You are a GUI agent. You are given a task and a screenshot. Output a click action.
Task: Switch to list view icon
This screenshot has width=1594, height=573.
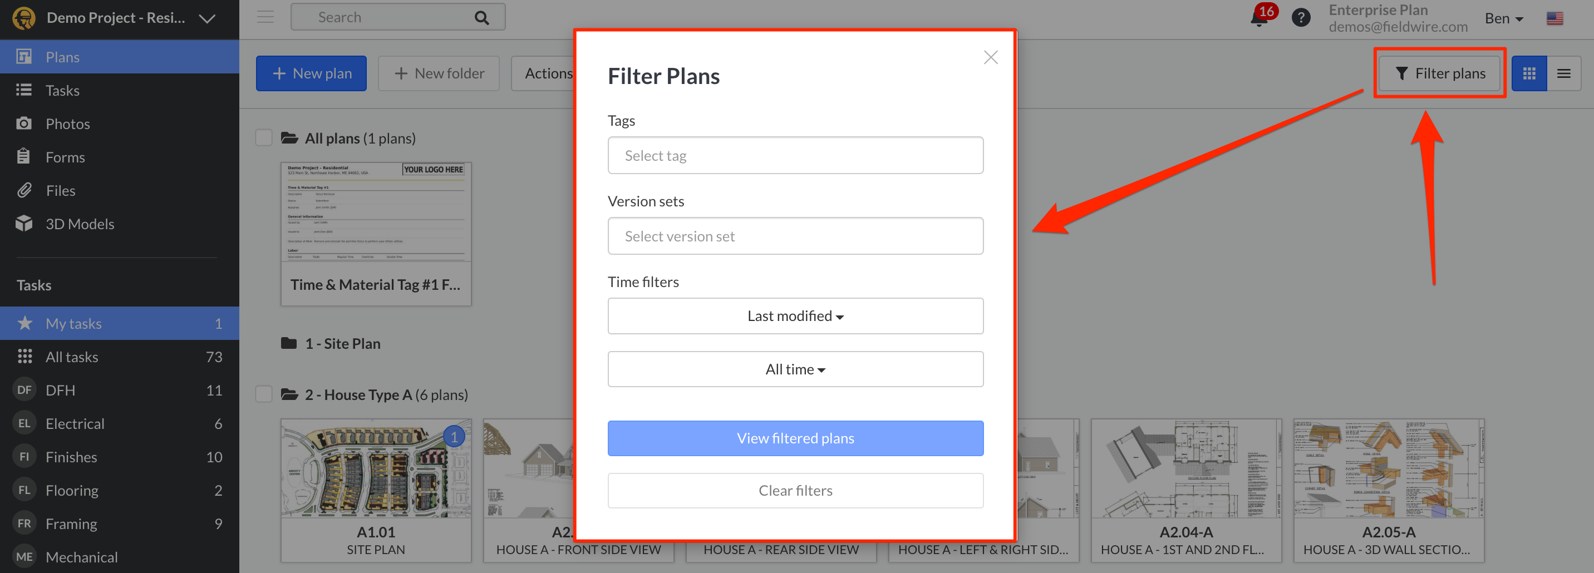click(1564, 73)
